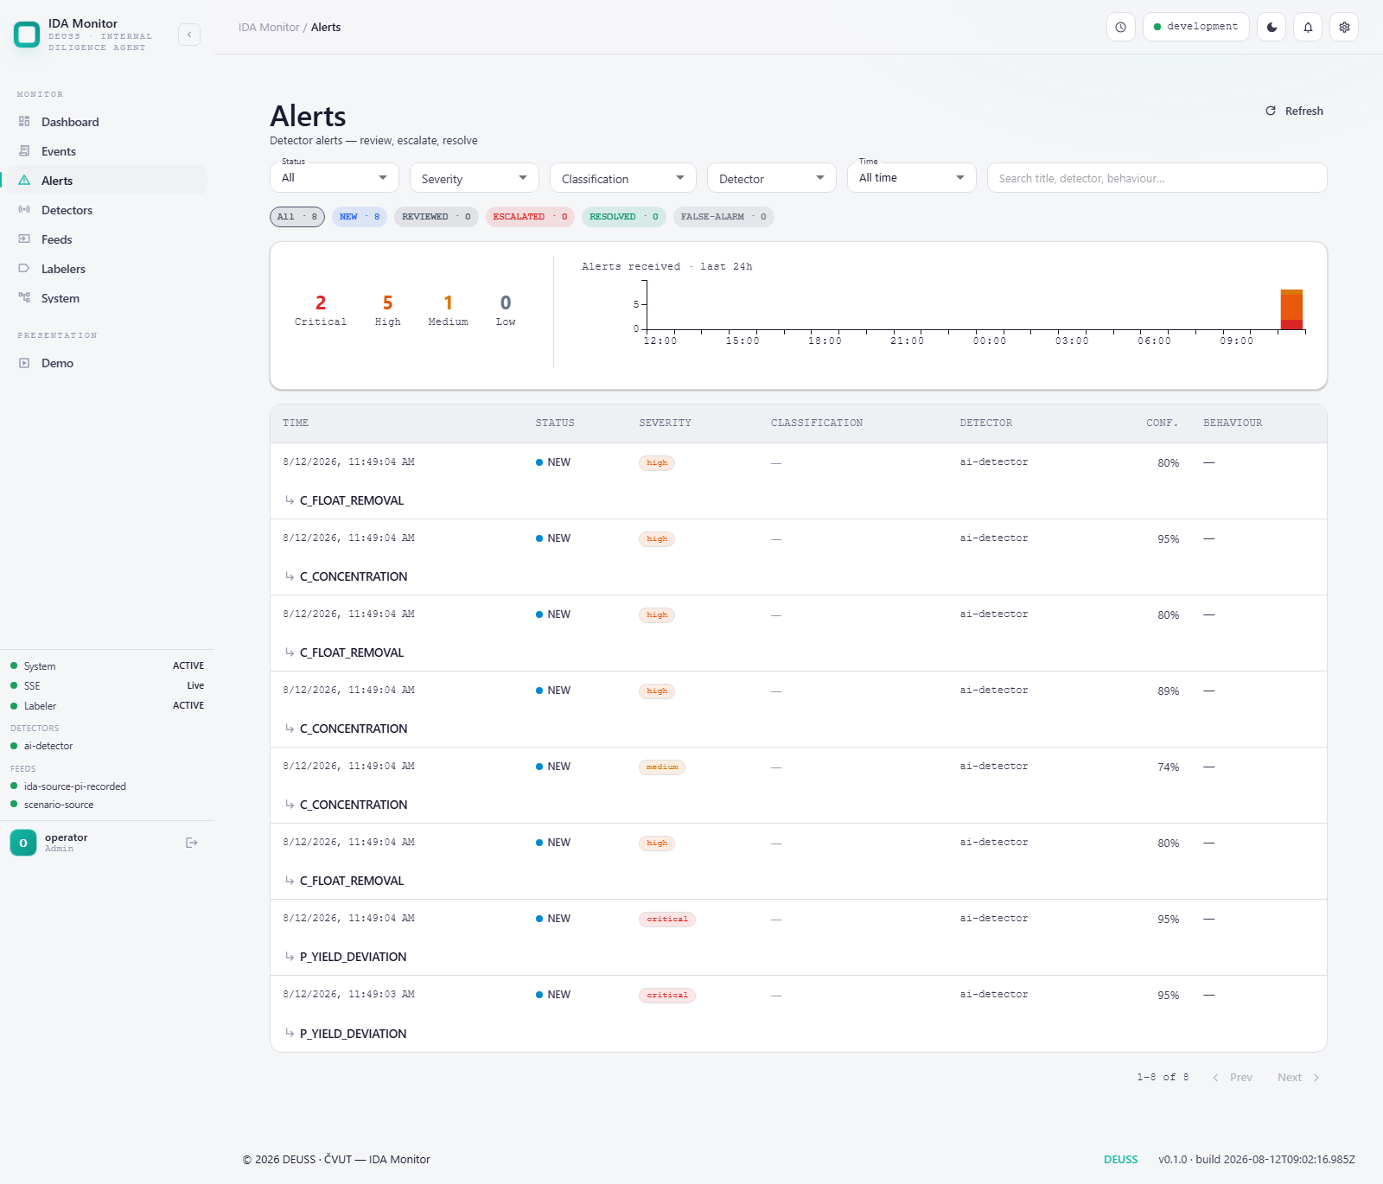1383x1184 pixels.
Task: Open the Classification dropdown
Action: point(623,178)
